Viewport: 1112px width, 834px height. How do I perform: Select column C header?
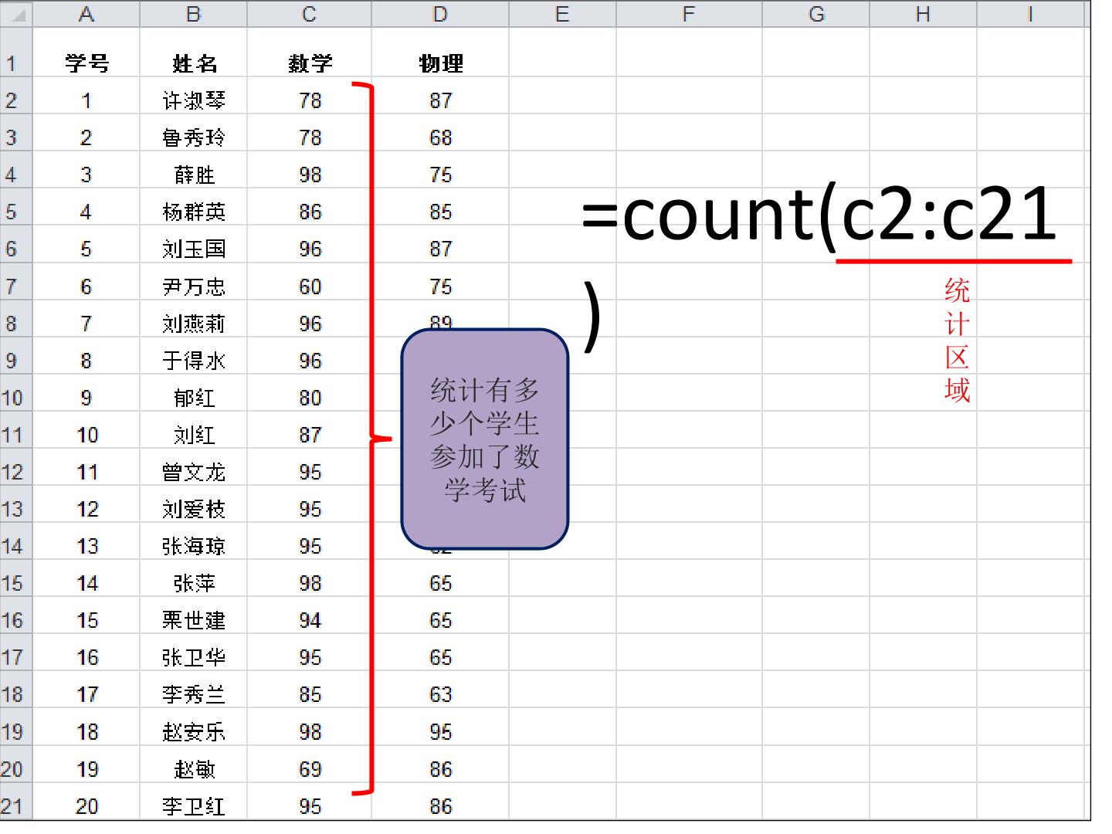tap(309, 14)
